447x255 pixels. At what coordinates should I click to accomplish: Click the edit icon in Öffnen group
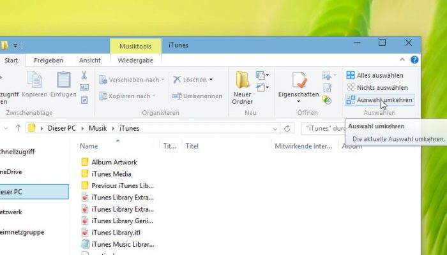click(327, 88)
